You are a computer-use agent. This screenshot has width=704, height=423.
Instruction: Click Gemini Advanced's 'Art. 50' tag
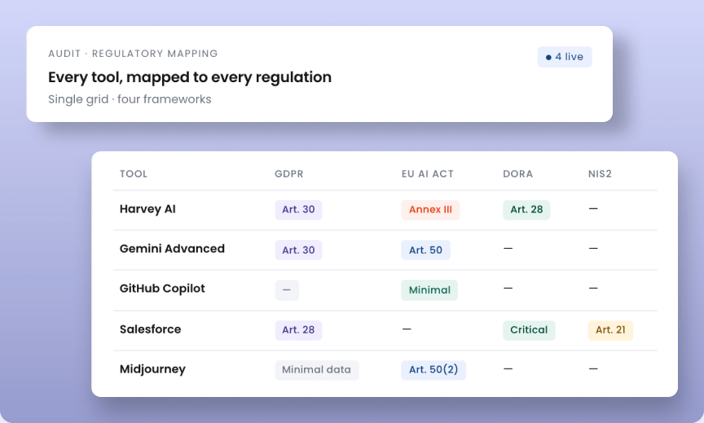point(425,250)
